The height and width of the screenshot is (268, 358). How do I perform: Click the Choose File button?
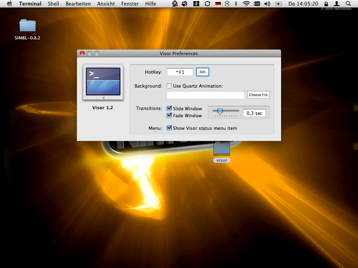coord(258,95)
